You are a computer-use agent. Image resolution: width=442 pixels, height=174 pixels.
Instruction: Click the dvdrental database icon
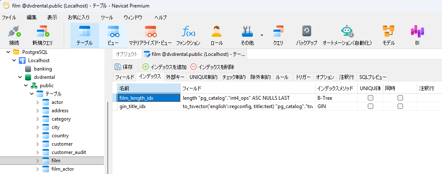[x=28, y=77]
